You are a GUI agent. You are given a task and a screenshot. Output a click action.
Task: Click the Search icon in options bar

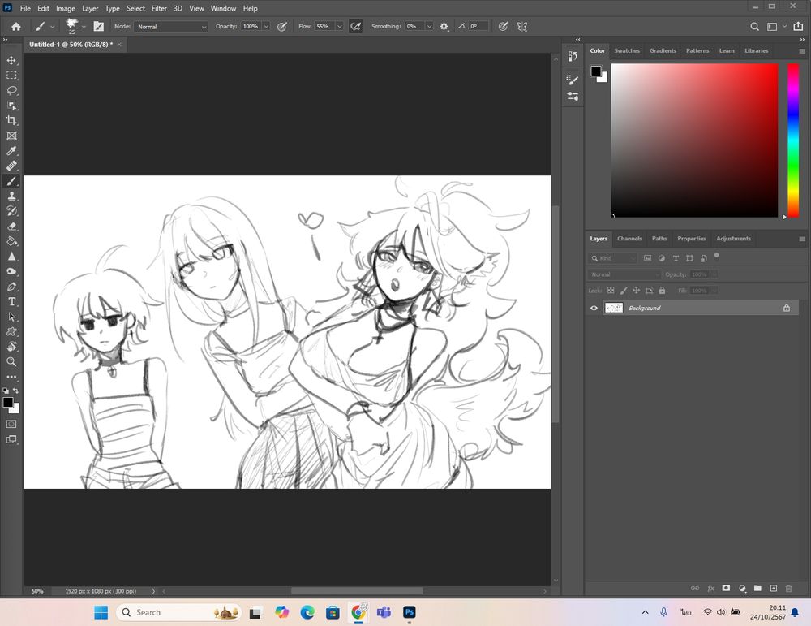coord(754,27)
